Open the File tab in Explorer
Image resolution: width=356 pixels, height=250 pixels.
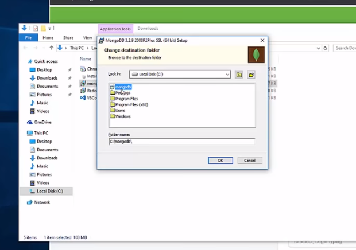[x=28, y=38]
